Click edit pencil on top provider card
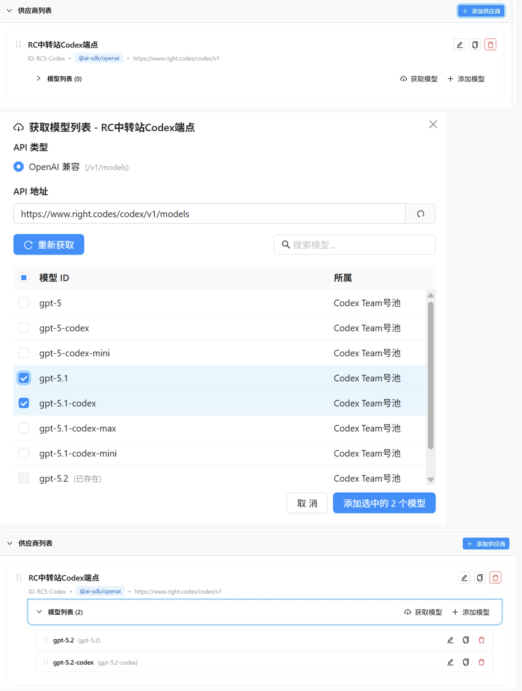This screenshot has height=691, width=522. [x=459, y=45]
